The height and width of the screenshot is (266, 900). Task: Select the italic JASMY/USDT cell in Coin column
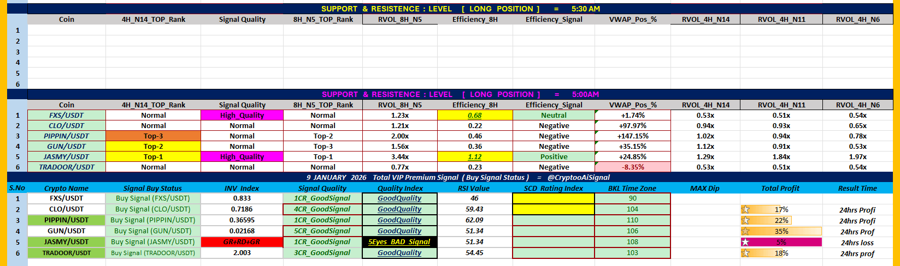point(67,157)
